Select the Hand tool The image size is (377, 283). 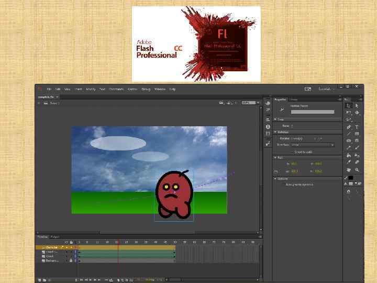click(x=349, y=170)
